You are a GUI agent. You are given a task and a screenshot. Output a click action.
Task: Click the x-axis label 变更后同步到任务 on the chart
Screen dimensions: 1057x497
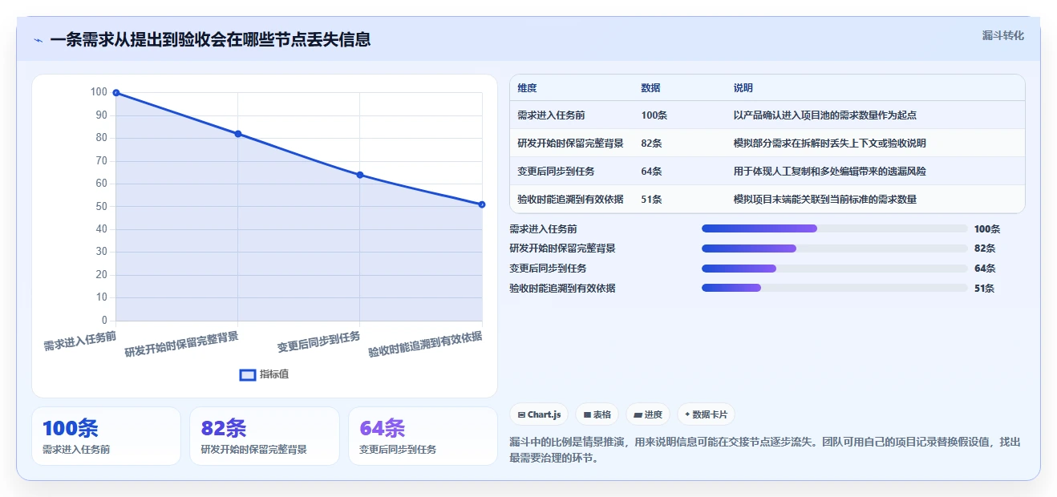(319, 342)
